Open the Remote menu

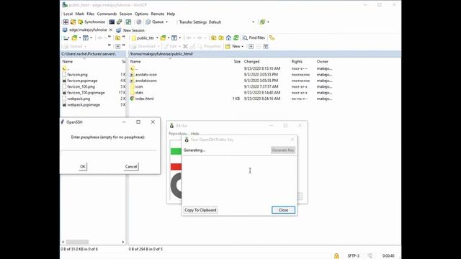pos(158,14)
